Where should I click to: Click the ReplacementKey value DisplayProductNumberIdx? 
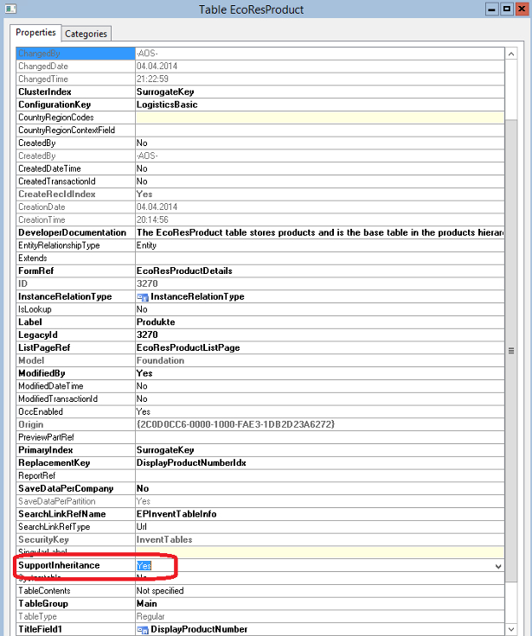(191, 463)
